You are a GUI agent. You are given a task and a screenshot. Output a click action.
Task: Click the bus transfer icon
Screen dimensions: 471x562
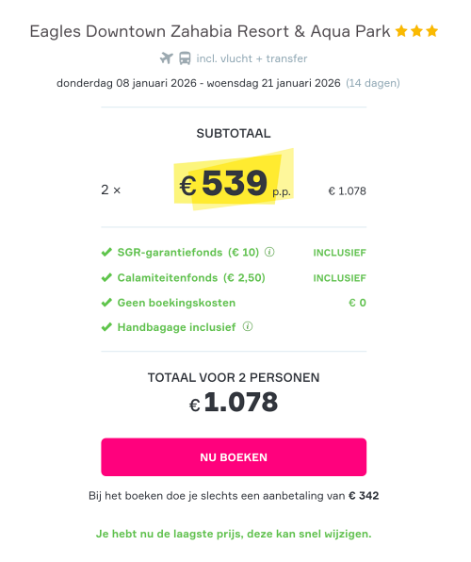[x=185, y=58]
